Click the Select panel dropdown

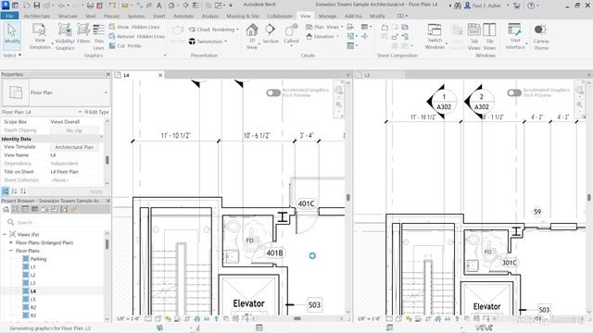click(12, 55)
